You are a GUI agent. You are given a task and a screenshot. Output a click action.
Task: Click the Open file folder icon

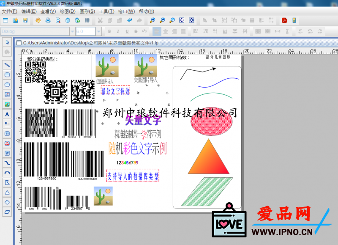[15, 20]
